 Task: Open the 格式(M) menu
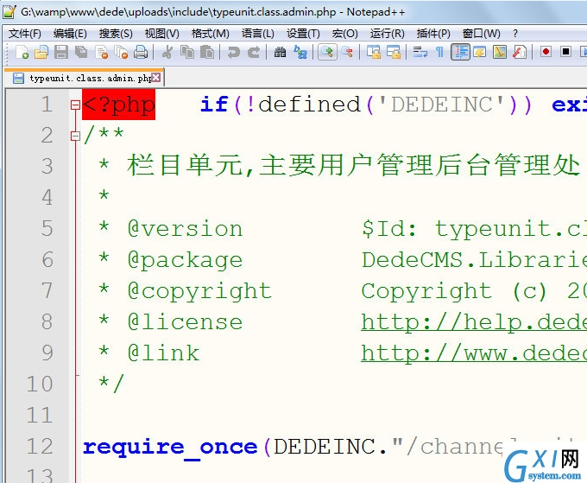coord(210,34)
